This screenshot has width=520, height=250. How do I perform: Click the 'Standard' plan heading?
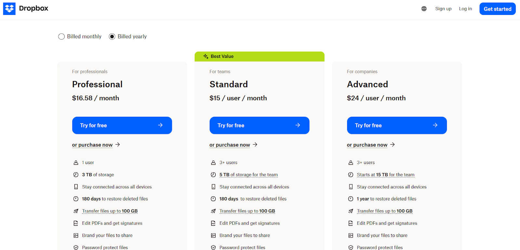228,84
